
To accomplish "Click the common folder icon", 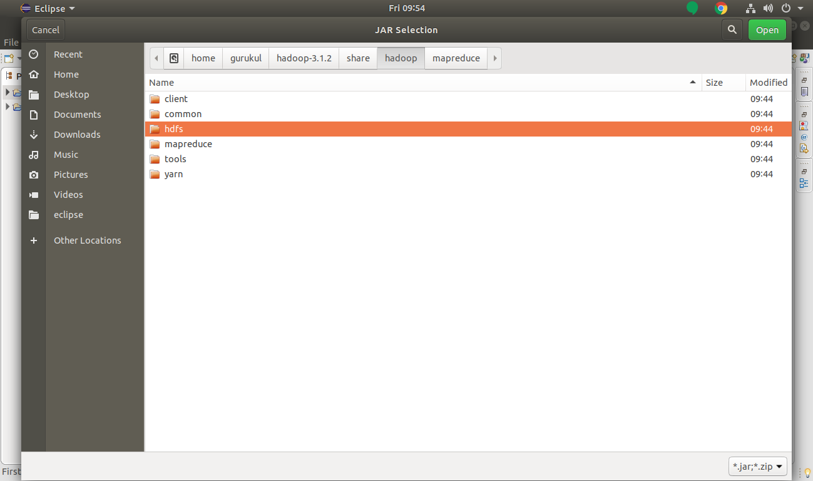I will (155, 114).
